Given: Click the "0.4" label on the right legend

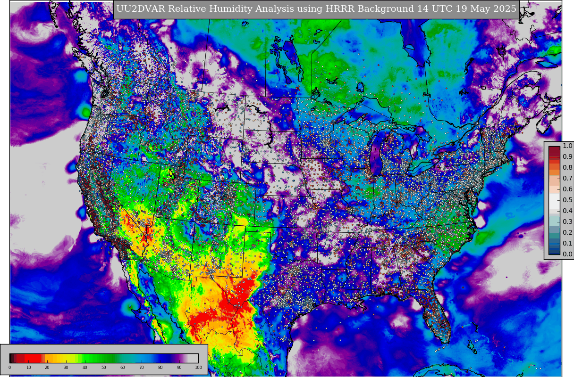Looking at the screenshot, I should 567,211.
